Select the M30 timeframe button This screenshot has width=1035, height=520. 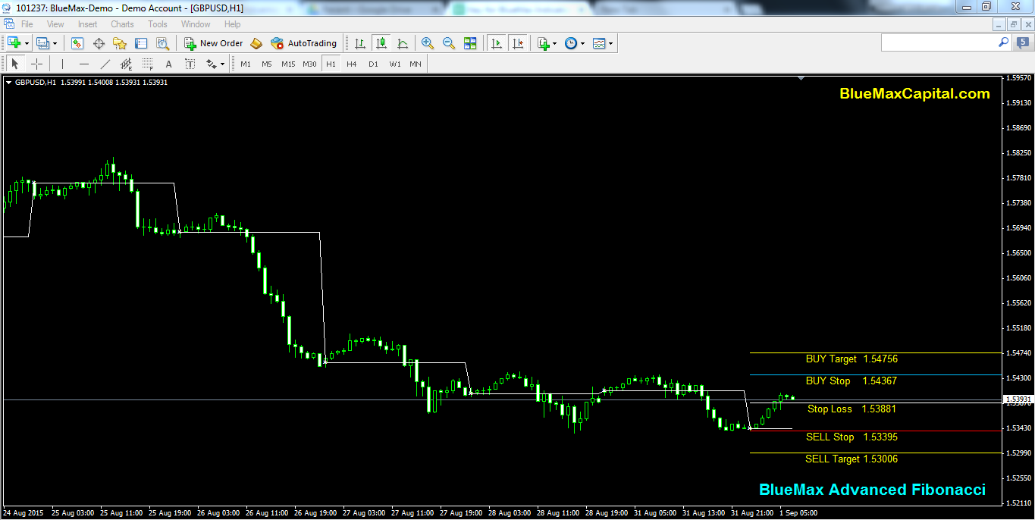(x=309, y=64)
